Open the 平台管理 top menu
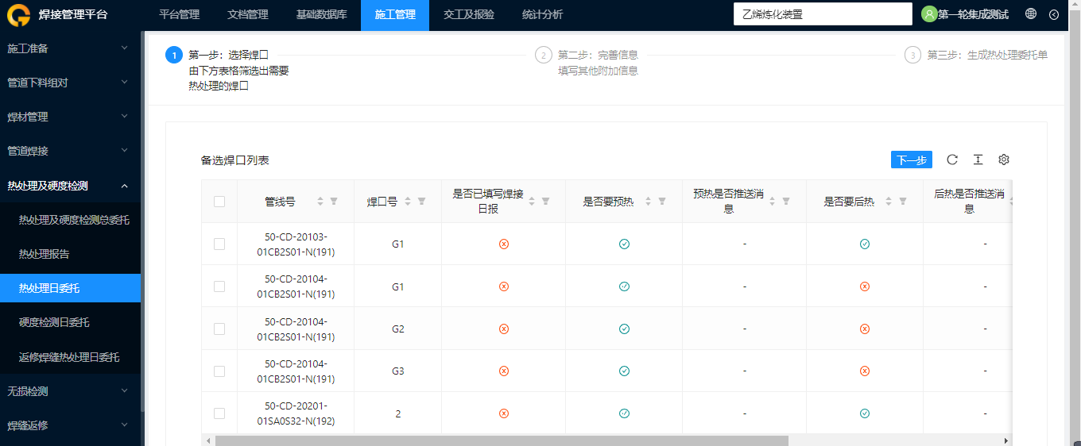The height and width of the screenshot is (446, 1081). tap(179, 14)
